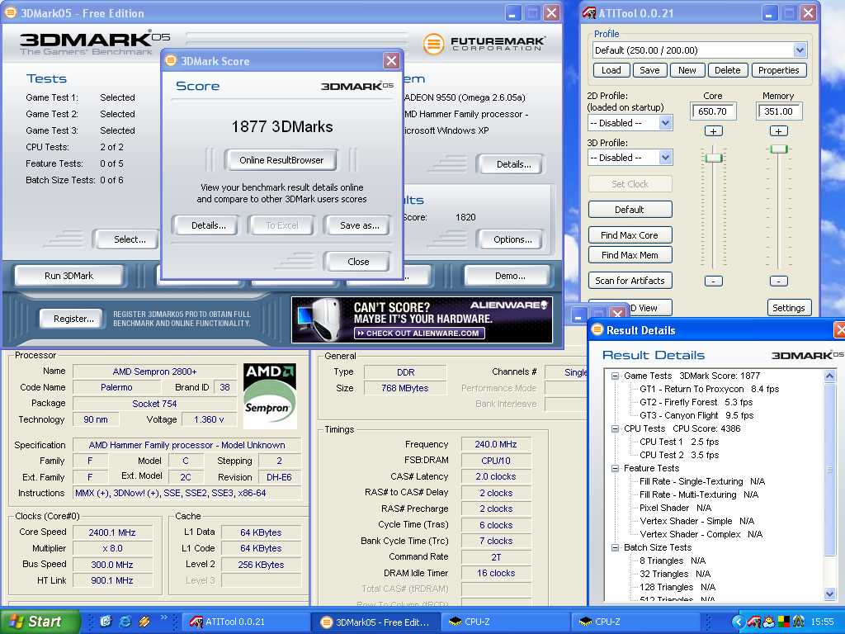This screenshot has width=845, height=634.
Task: Click the AMD Sempron logo in CPU-Z
Action: (270, 395)
